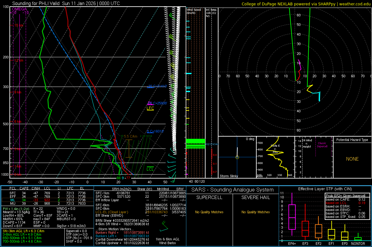Click the SARS - Sounding Analogue System title
This screenshot has width=372, height=247.
point(232,190)
